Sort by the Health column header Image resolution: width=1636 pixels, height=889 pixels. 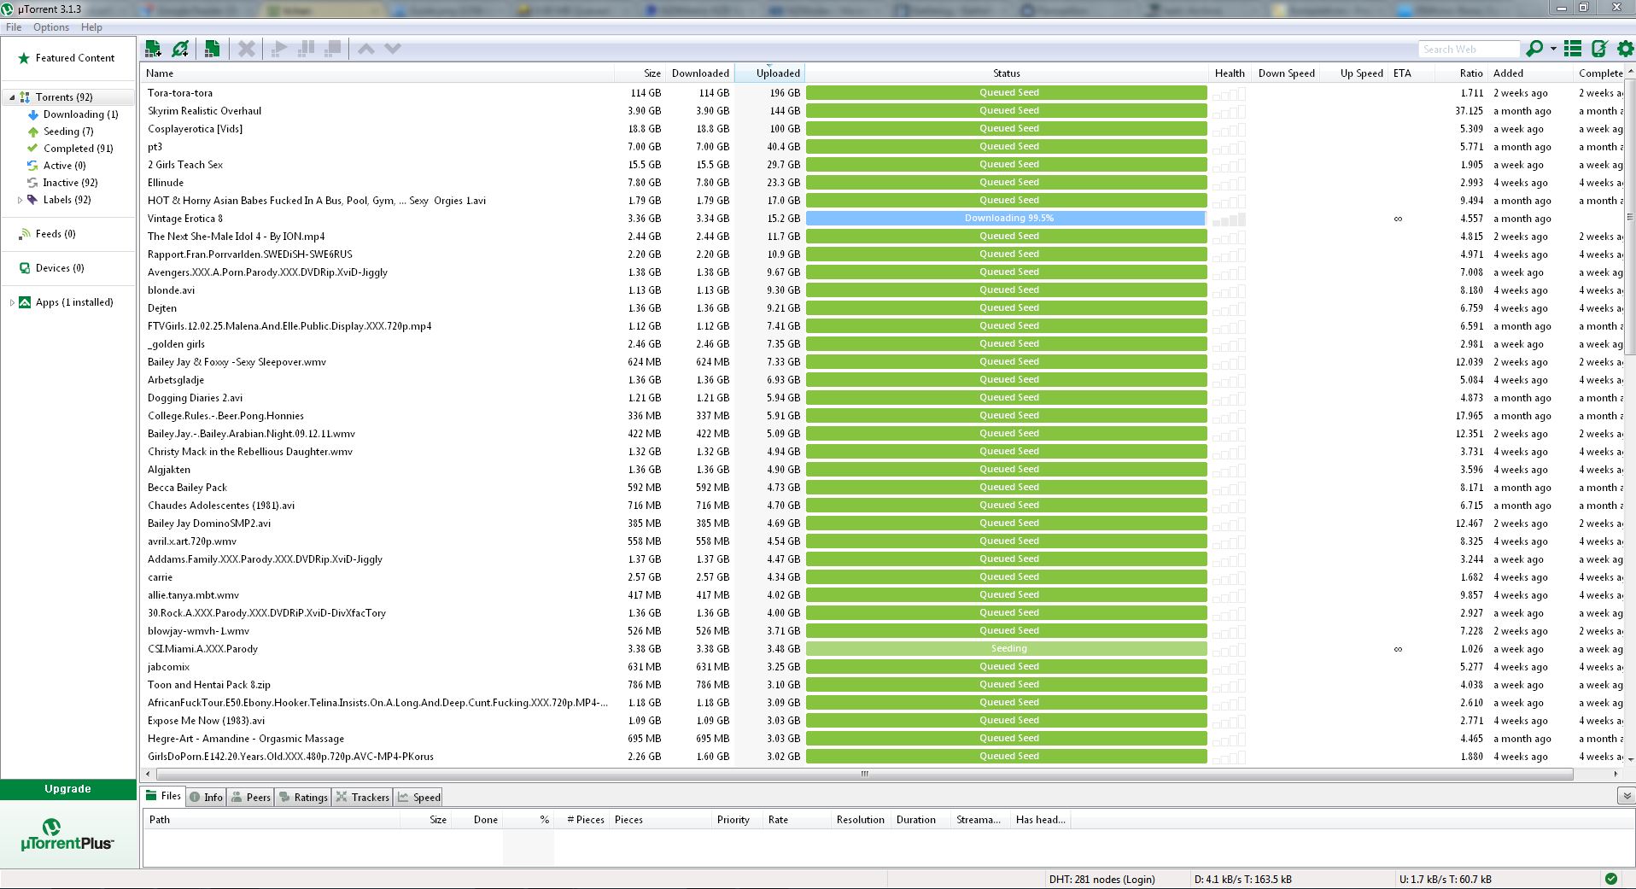tap(1230, 73)
